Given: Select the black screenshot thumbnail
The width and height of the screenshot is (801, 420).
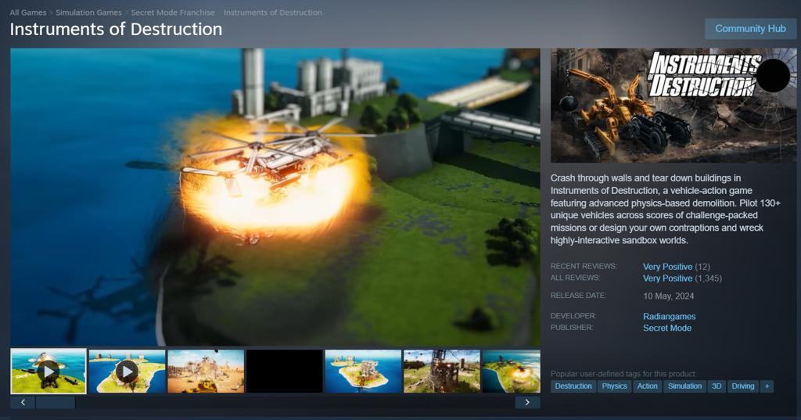Looking at the screenshot, I should tap(285, 371).
